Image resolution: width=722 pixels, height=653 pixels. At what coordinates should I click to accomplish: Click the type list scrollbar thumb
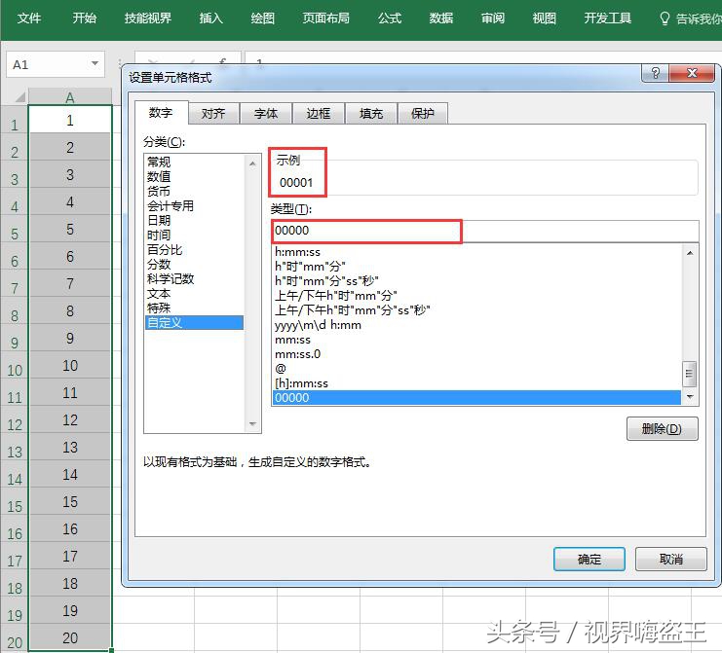click(689, 374)
